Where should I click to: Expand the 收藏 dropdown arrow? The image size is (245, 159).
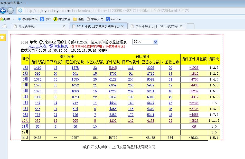pos(13,19)
